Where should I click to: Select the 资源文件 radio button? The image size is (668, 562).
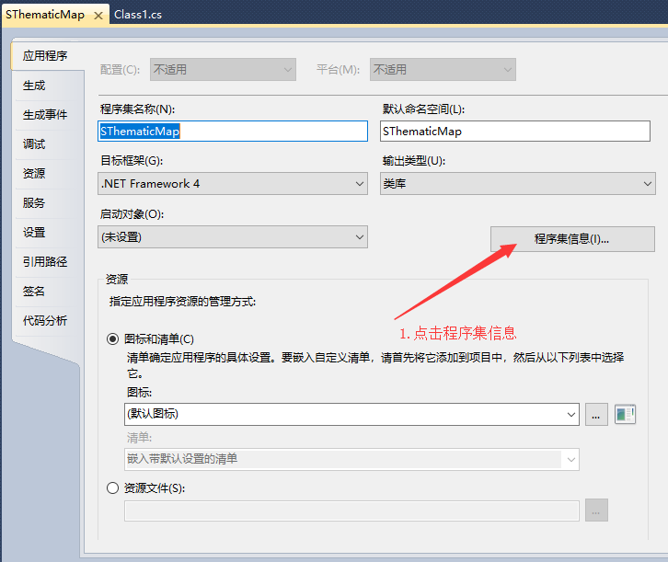112,487
